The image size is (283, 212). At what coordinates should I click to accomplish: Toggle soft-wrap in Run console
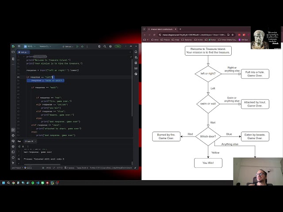pyautogui.click(x=19, y=159)
